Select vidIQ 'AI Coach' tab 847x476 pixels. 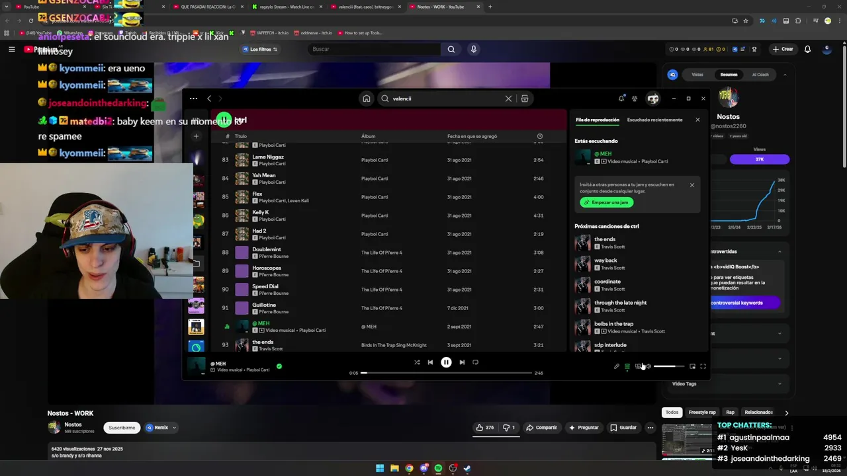(x=760, y=75)
